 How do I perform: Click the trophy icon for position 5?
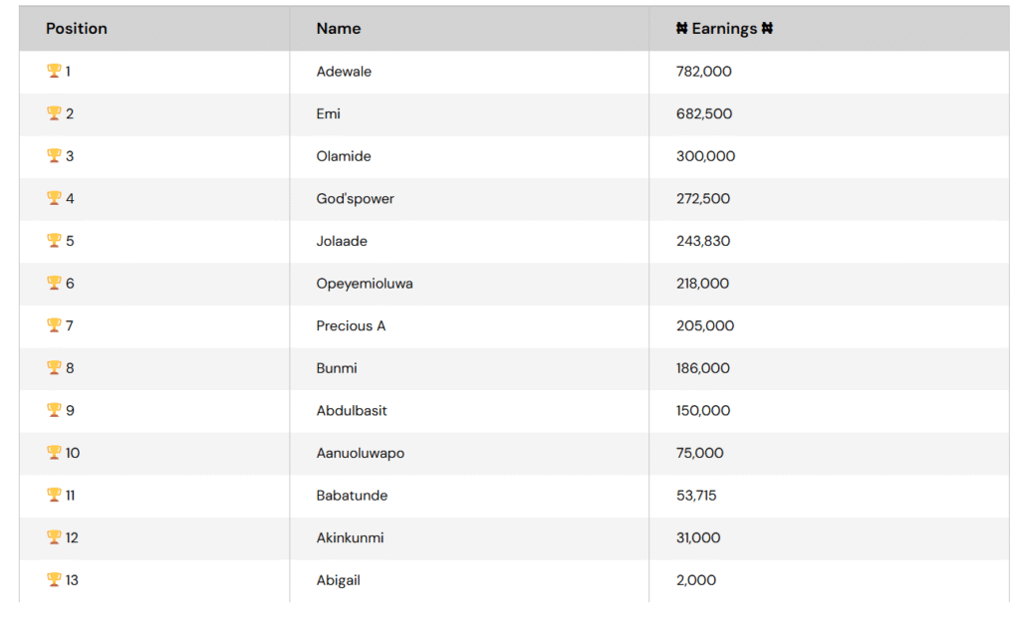click(x=54, y=241)
